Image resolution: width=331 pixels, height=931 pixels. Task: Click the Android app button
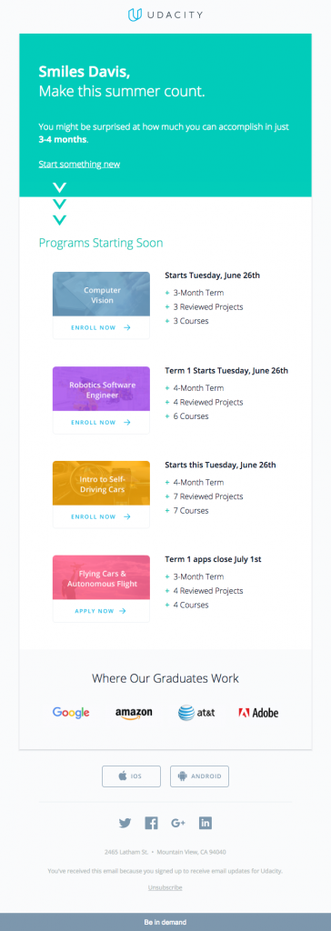tap(200, 776)
